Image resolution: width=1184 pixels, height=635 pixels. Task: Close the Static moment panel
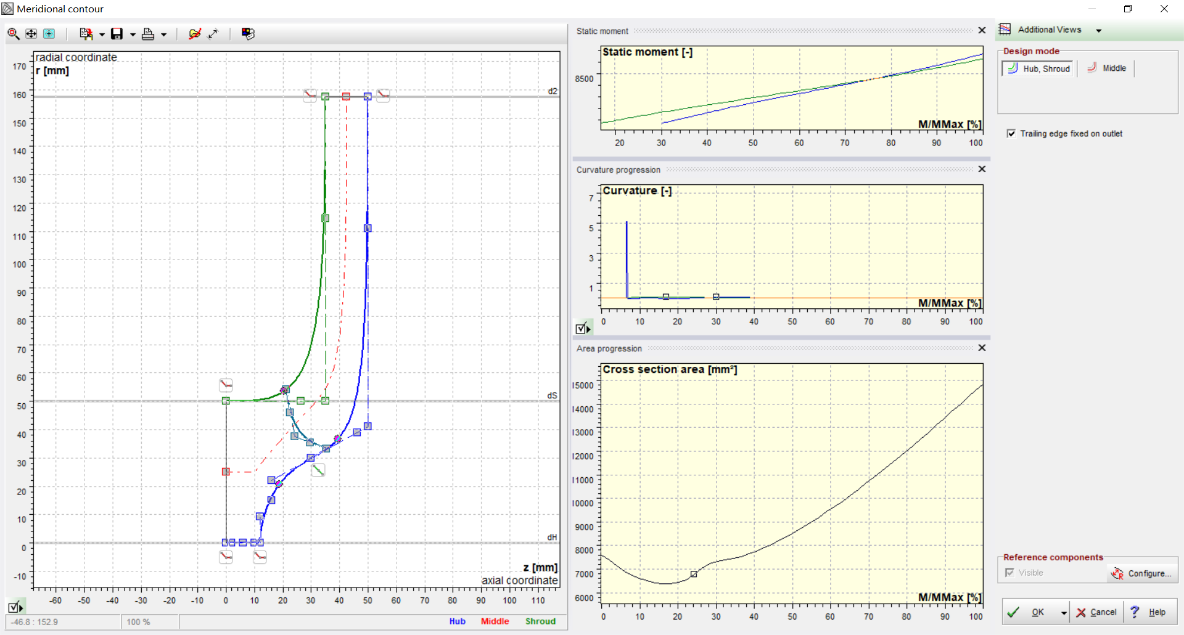[x=982, y=30]
